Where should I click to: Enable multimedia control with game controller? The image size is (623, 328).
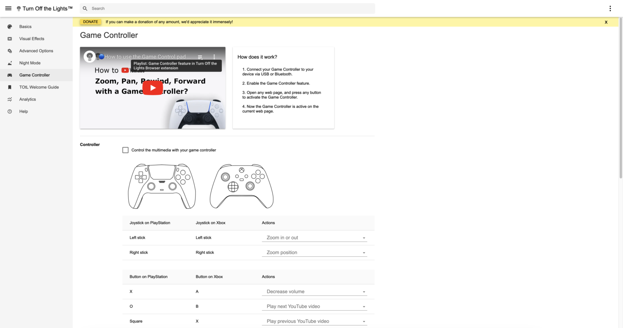click(x=125, y=150)
